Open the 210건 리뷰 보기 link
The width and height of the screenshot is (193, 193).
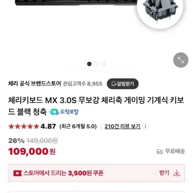click(x=123, y=126)
